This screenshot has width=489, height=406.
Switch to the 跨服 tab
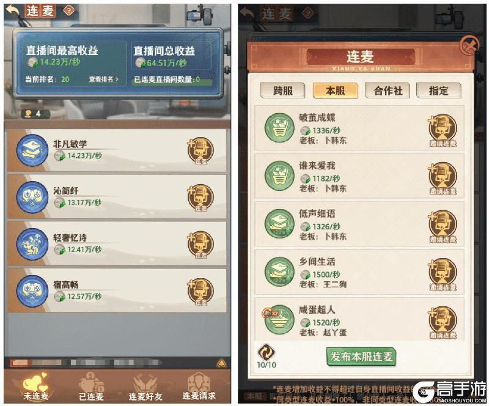(x=282, y=90)
